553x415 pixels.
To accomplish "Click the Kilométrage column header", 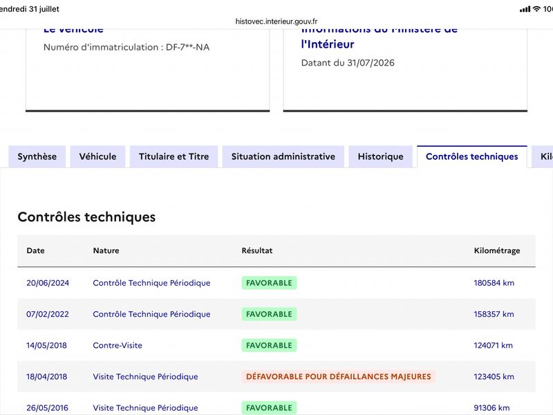I will tap(497, 250).
